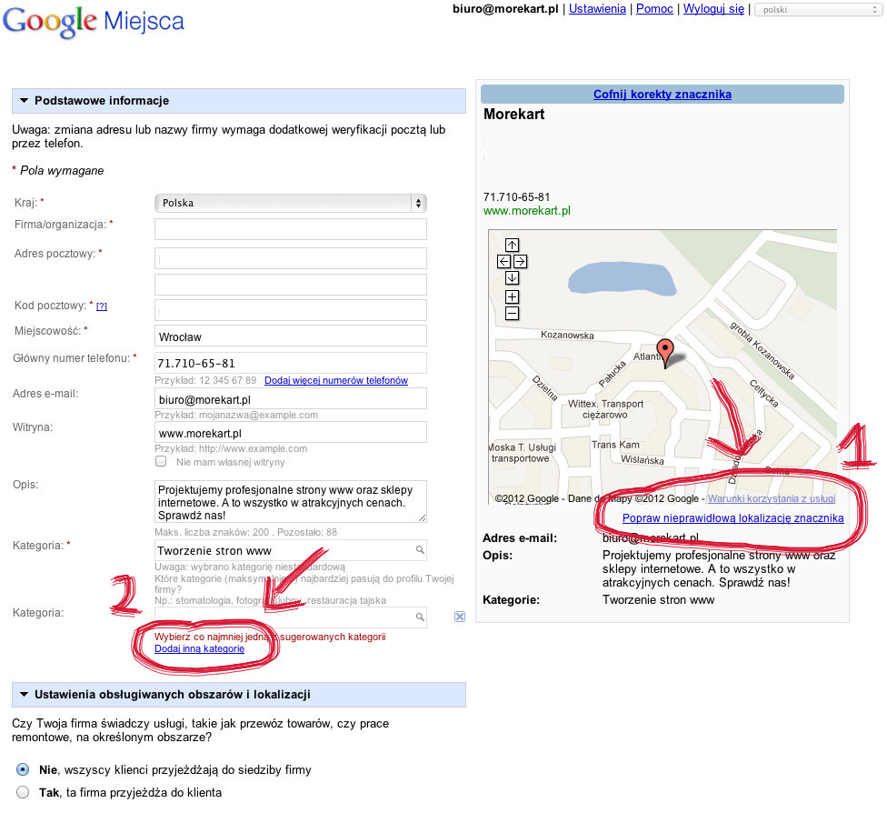The height and width of the screenshot is (813, 887).
Task: Open www.morekart.pl website link in preview
Action: 527,211
